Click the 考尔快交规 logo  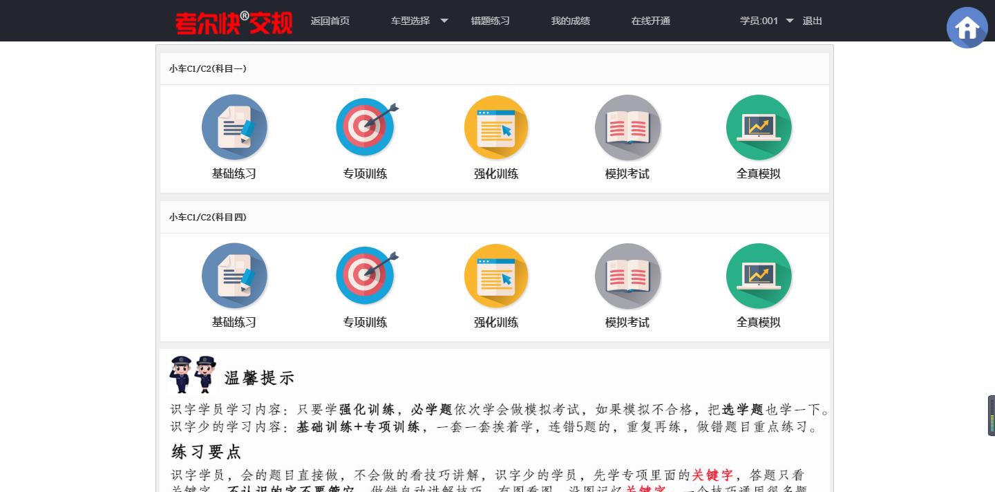(234, 21)
